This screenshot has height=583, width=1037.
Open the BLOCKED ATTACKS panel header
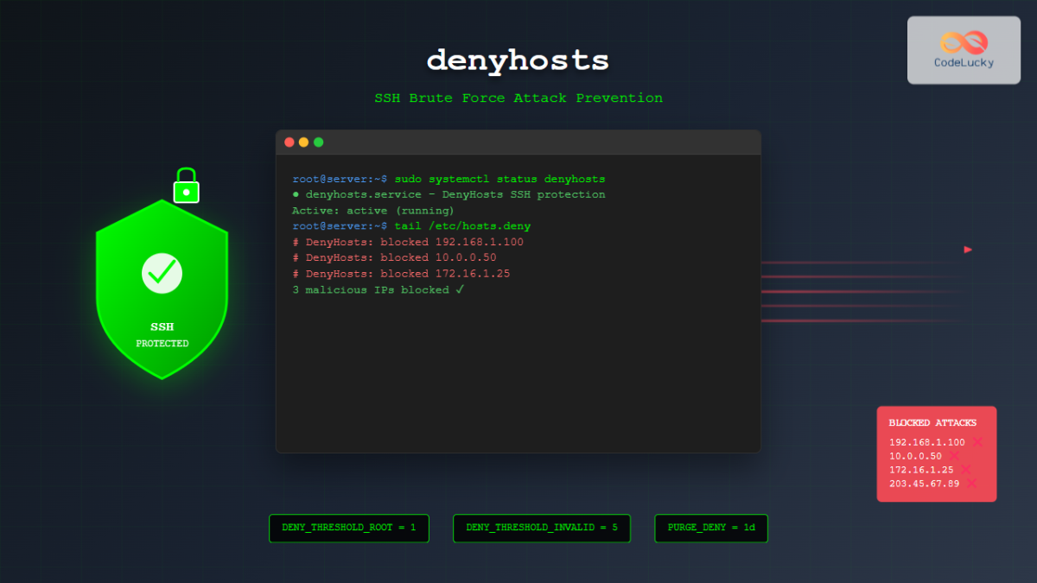click(934, 422)
